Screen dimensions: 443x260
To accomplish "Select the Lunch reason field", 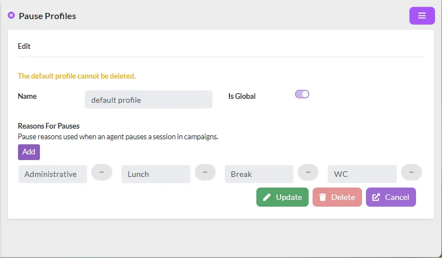I will click(156, 174).
